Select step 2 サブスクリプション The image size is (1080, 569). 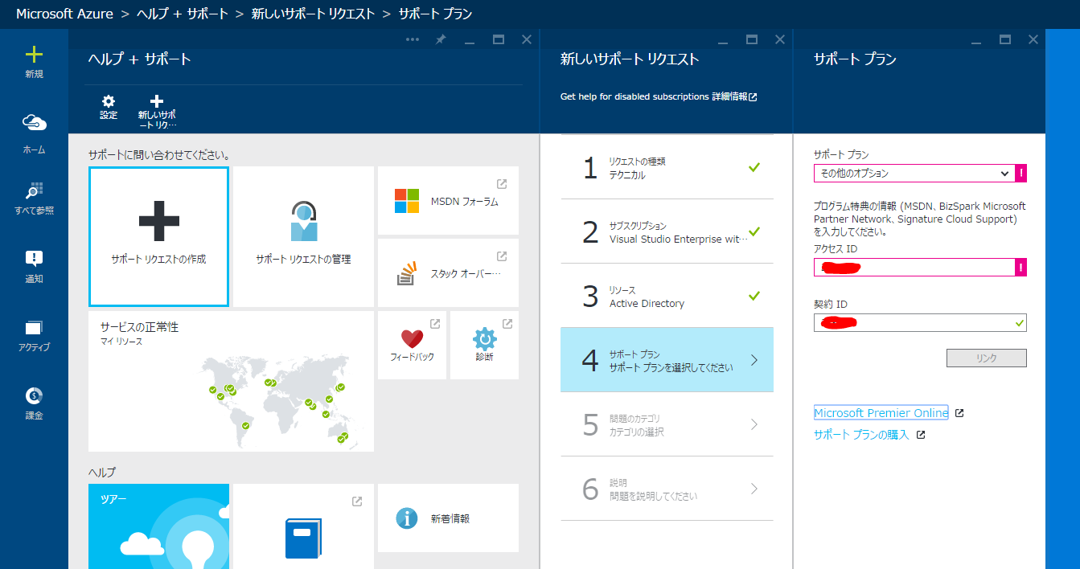[x=667, y=231]
